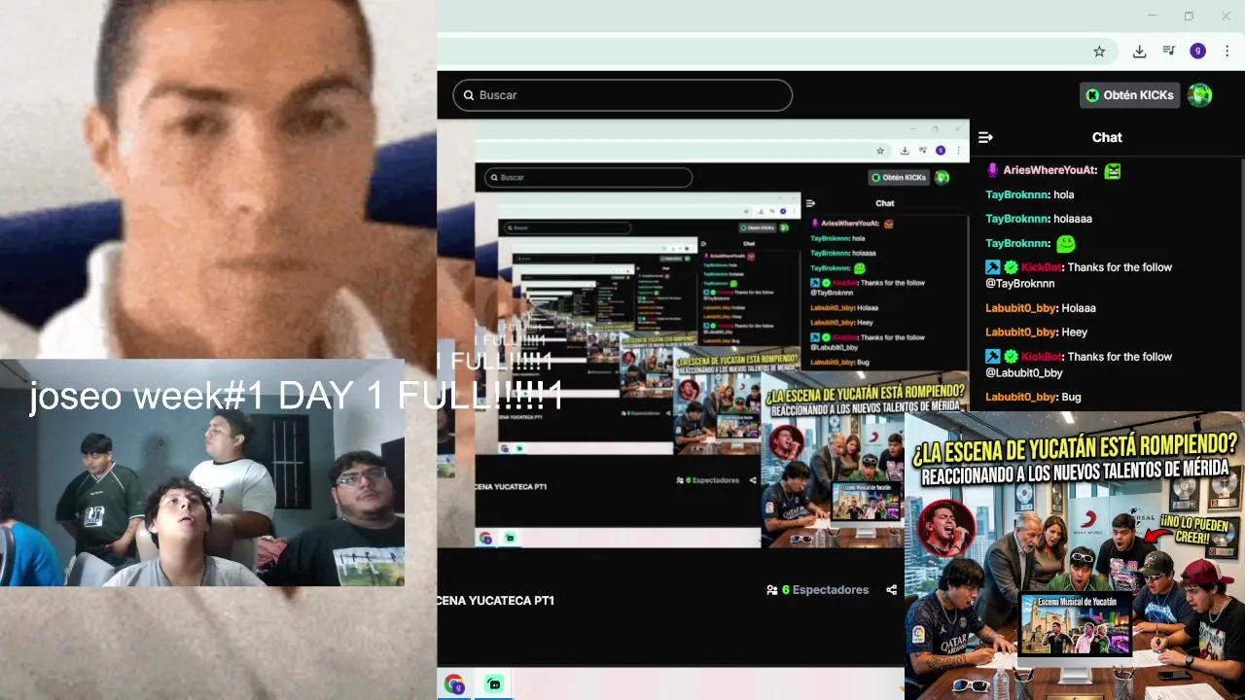Click the purple microphone badge by AriesWhereYouAt

[992, 170]
